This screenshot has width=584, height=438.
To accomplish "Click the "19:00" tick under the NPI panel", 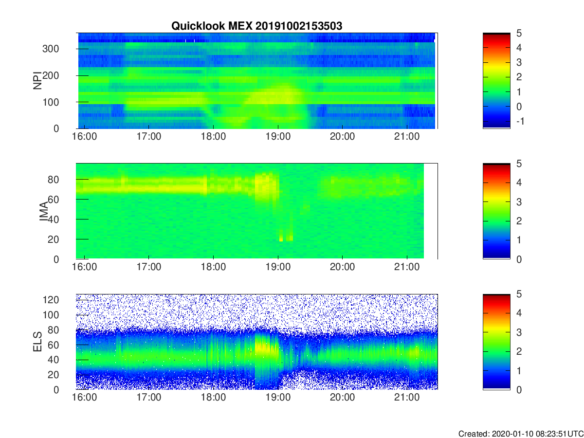I will [x=278, y=137].
